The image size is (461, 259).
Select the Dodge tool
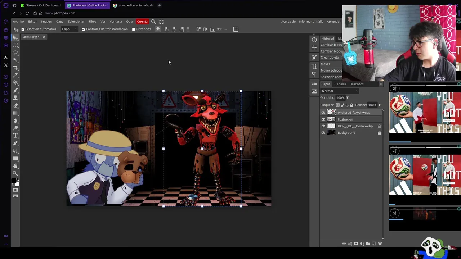[x=15, y=128]
